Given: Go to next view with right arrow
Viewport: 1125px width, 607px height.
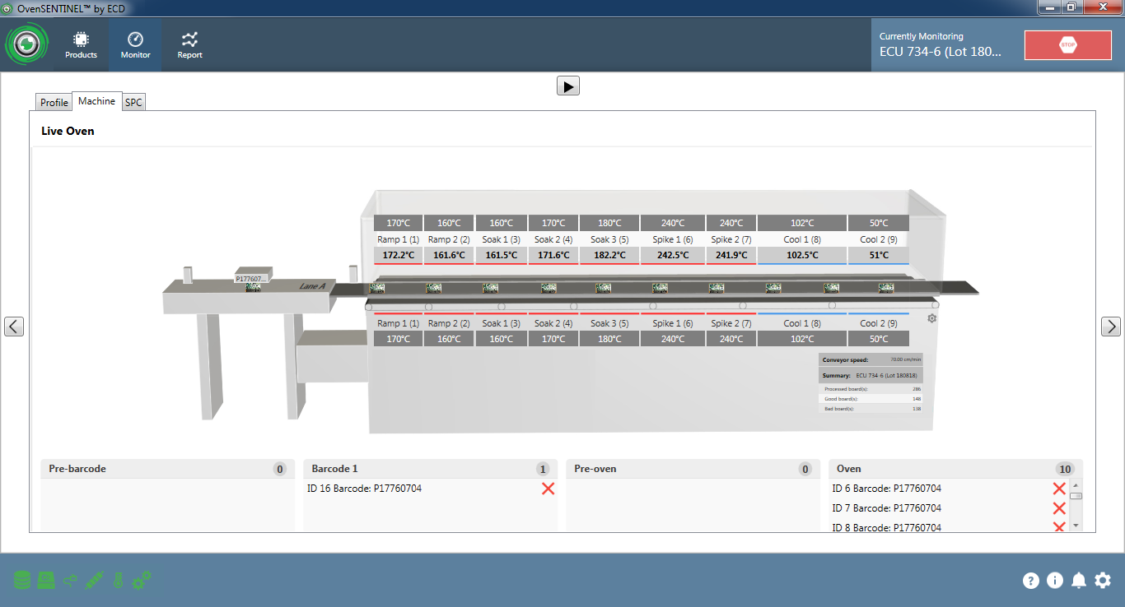Looking at the screenshot, I should coord(1111,327).
